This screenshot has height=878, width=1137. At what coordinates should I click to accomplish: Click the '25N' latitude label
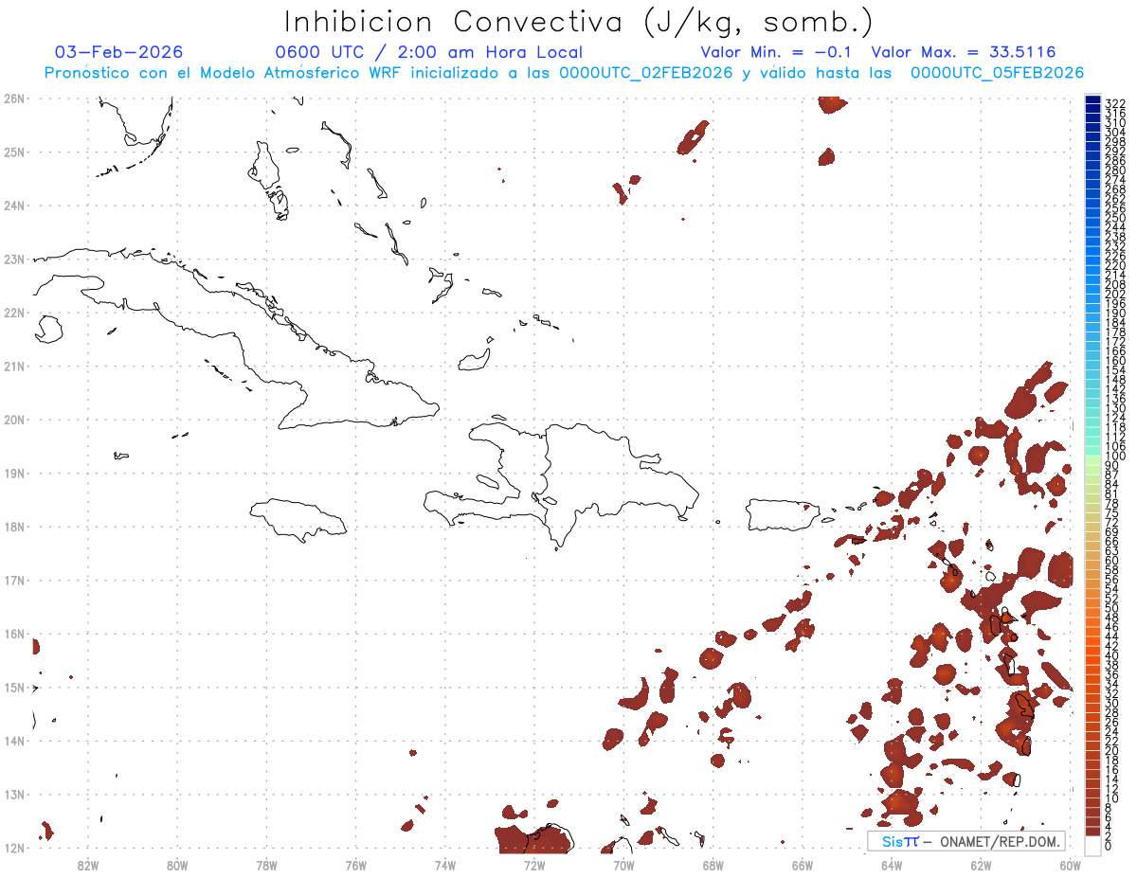tap(14, 152)
